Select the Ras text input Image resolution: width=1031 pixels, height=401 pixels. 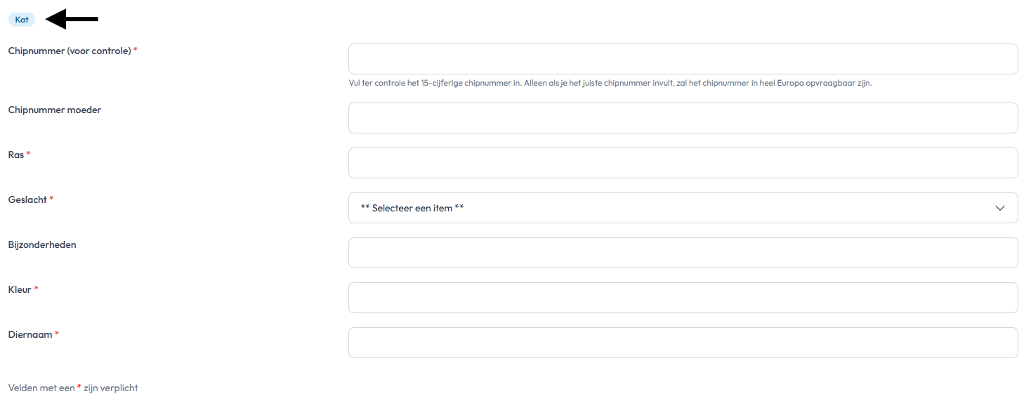point(683,163)
